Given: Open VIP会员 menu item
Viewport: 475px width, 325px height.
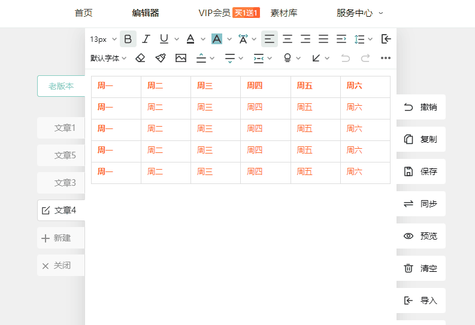Looking at the screenshot, I should click(214, 13).
